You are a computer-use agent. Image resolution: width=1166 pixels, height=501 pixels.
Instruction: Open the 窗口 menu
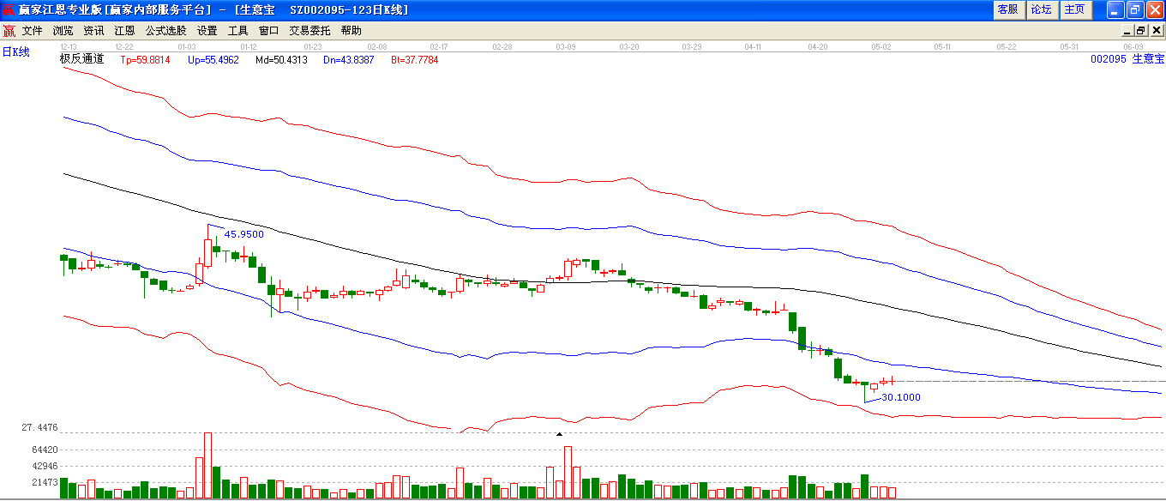268,31
